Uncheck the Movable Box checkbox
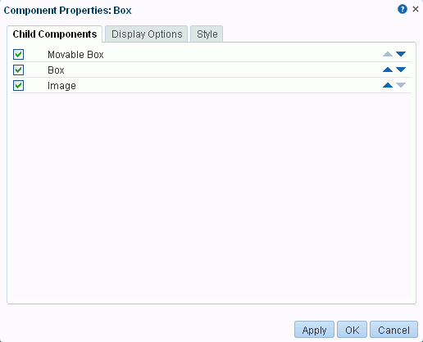 (18, 54)
